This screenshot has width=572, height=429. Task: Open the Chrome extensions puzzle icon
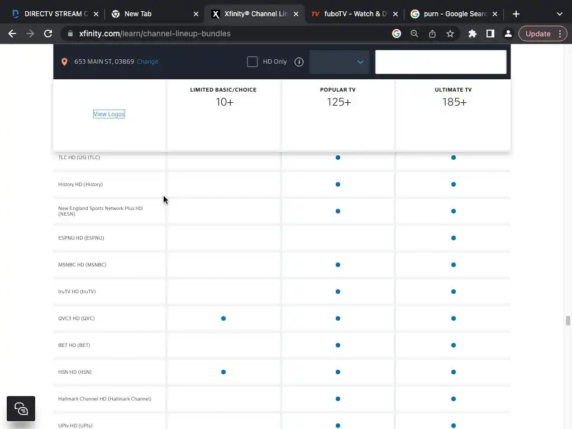473,34
